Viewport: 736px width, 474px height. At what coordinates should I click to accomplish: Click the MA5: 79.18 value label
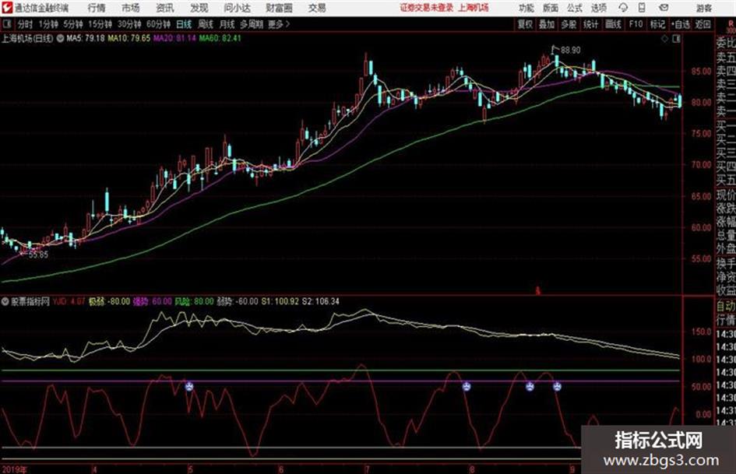pos(86,38)
